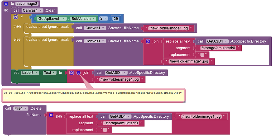Open the SdkVersion property dropdown

[x=83, y=19]
